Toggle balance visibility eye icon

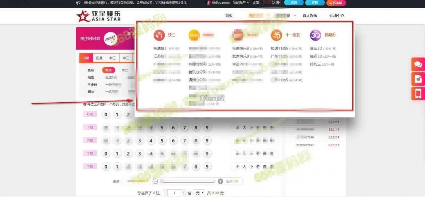point(278,3)
